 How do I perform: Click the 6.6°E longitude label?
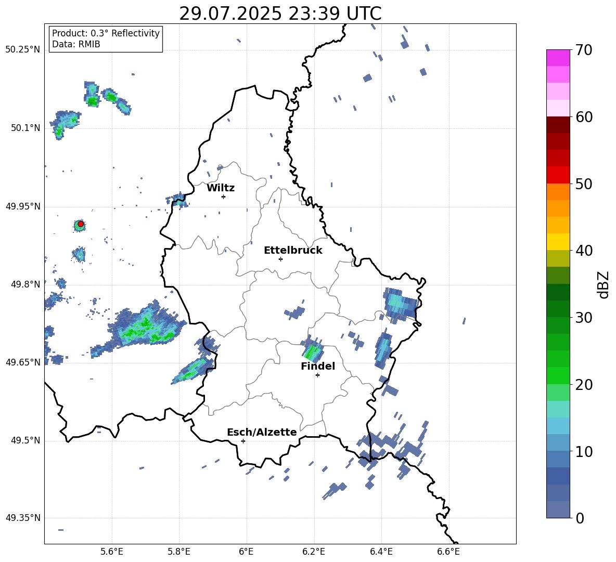[448, 552]
